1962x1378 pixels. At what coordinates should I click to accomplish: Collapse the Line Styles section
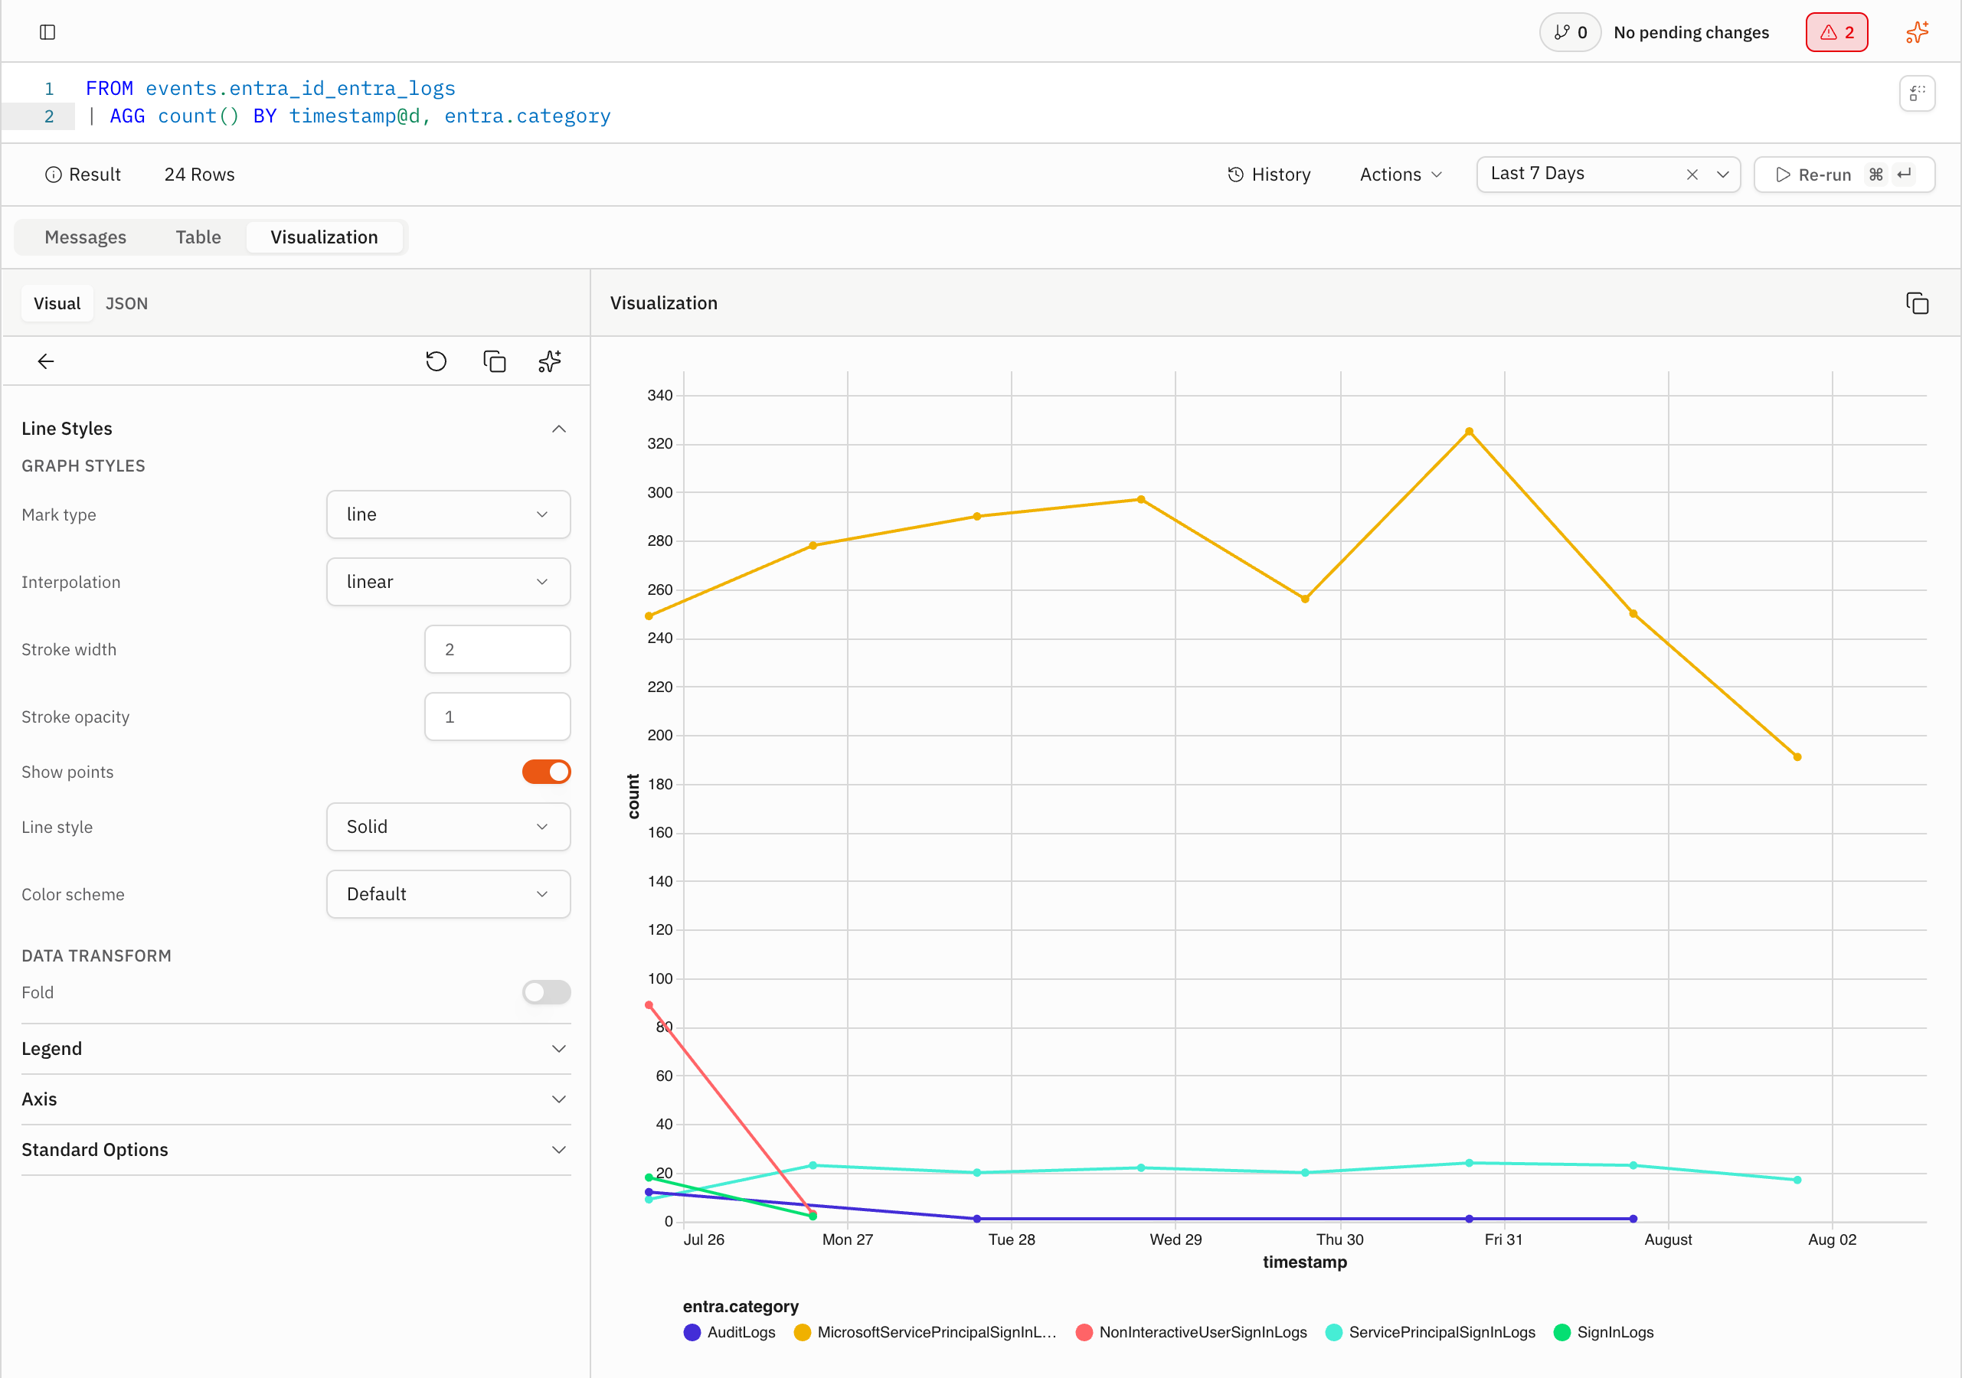tap(296, 429)
